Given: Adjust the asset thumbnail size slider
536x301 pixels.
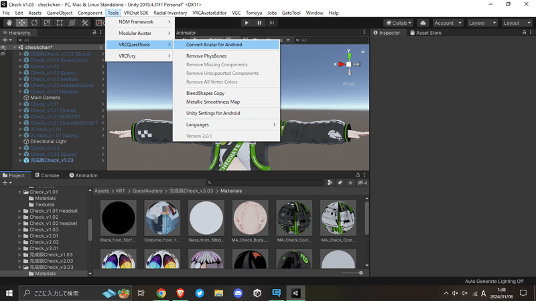Looking at the screenshot, I should pyautogui.click(x=361, y=273).
